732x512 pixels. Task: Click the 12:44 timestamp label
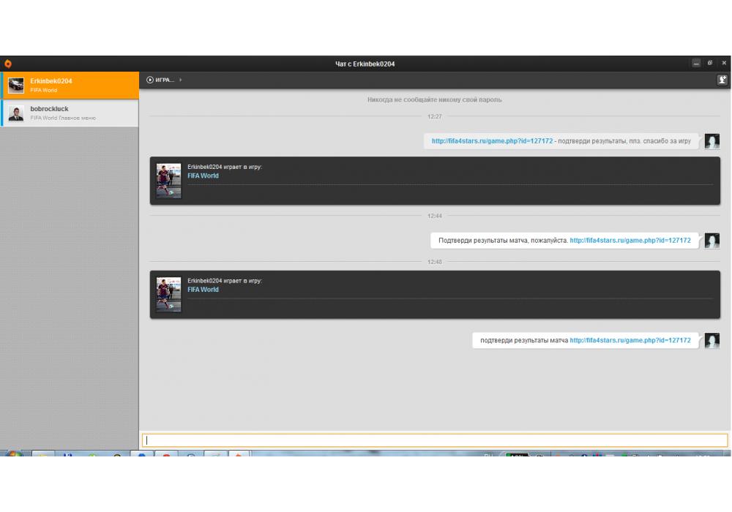(x=435, y=216)
